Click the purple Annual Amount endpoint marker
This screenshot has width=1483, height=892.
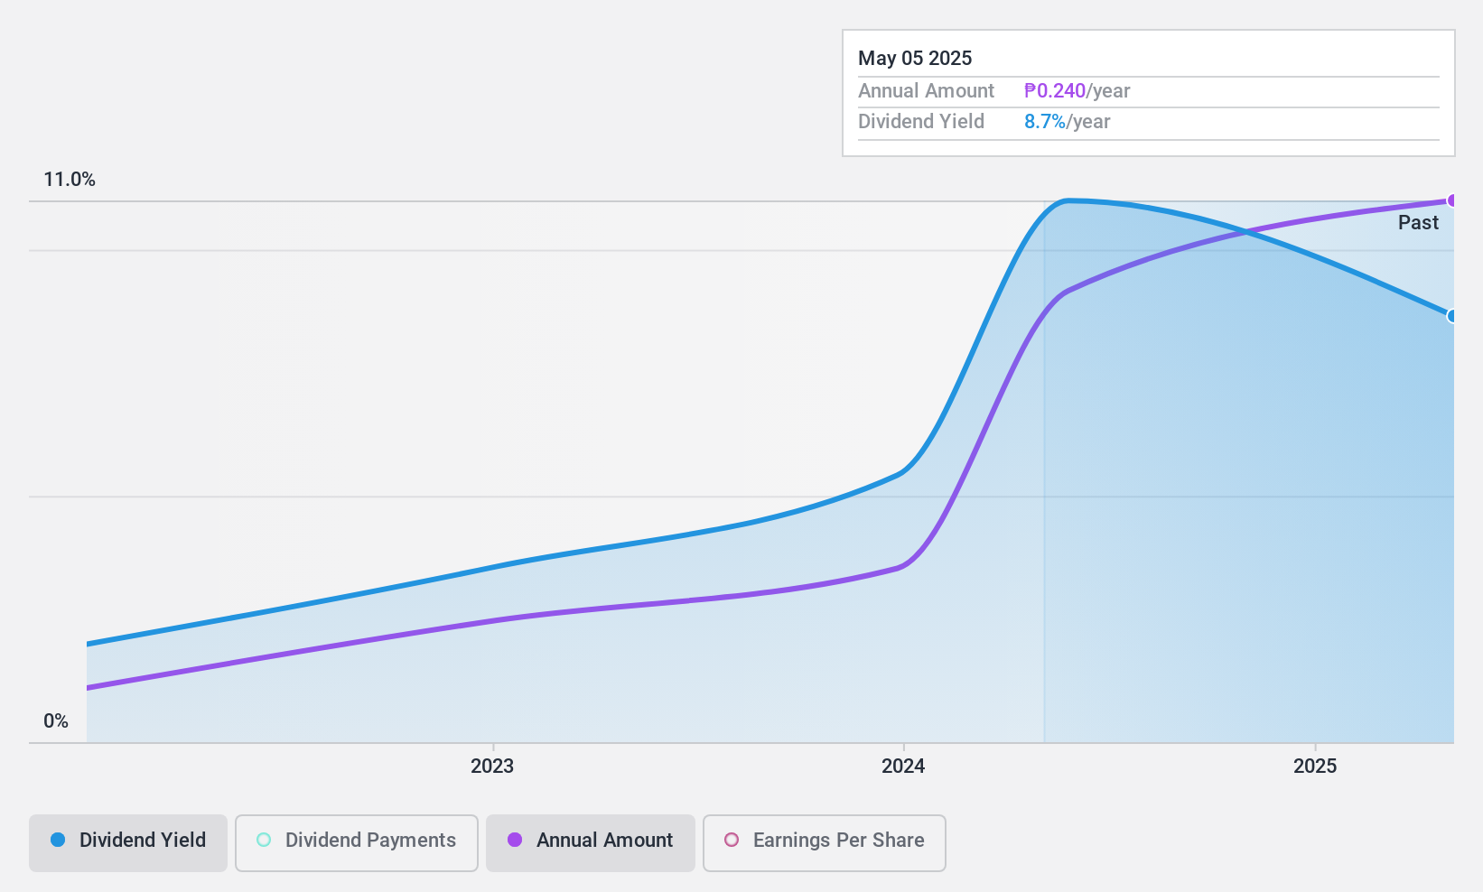(1452, 200)
